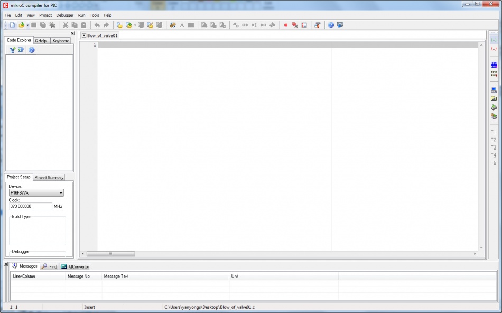Image resolution: width=502 pixels, height=313 pixels.
Task: Expand the Open Project dropdown arrow
Action: click(135, 25)
